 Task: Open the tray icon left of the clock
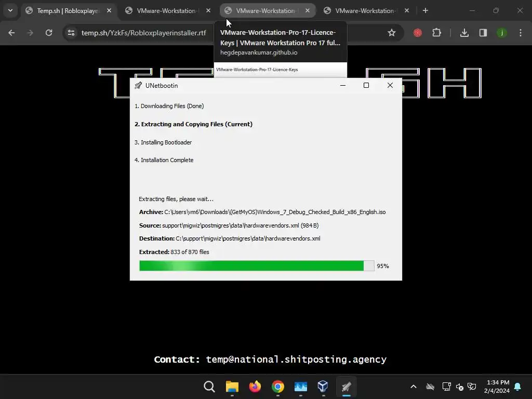tap(472, 387)
